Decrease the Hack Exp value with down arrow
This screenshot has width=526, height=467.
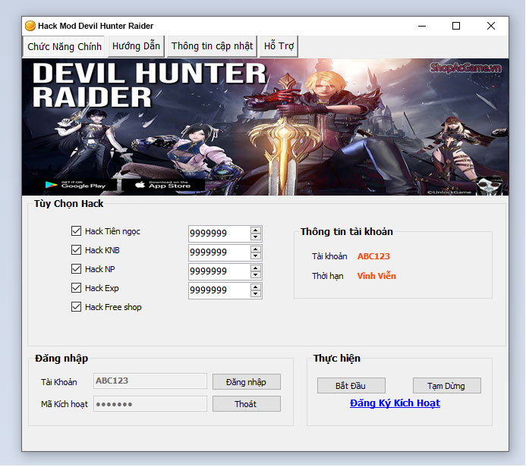256,294
